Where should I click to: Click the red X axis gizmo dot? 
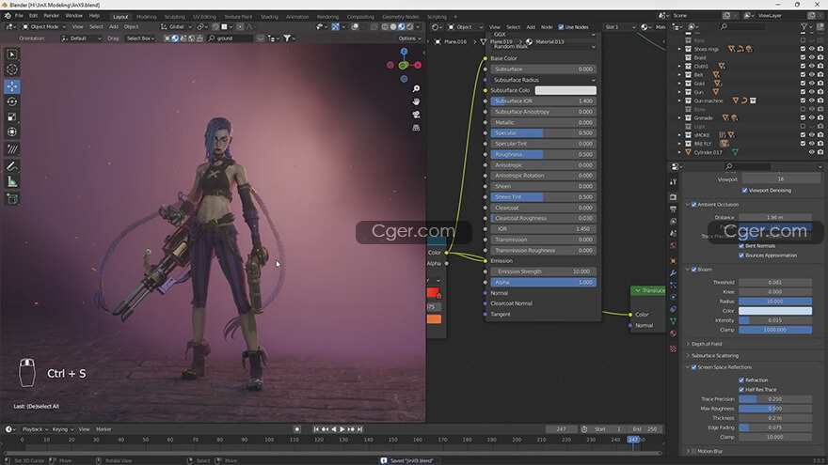click(418, 65)
